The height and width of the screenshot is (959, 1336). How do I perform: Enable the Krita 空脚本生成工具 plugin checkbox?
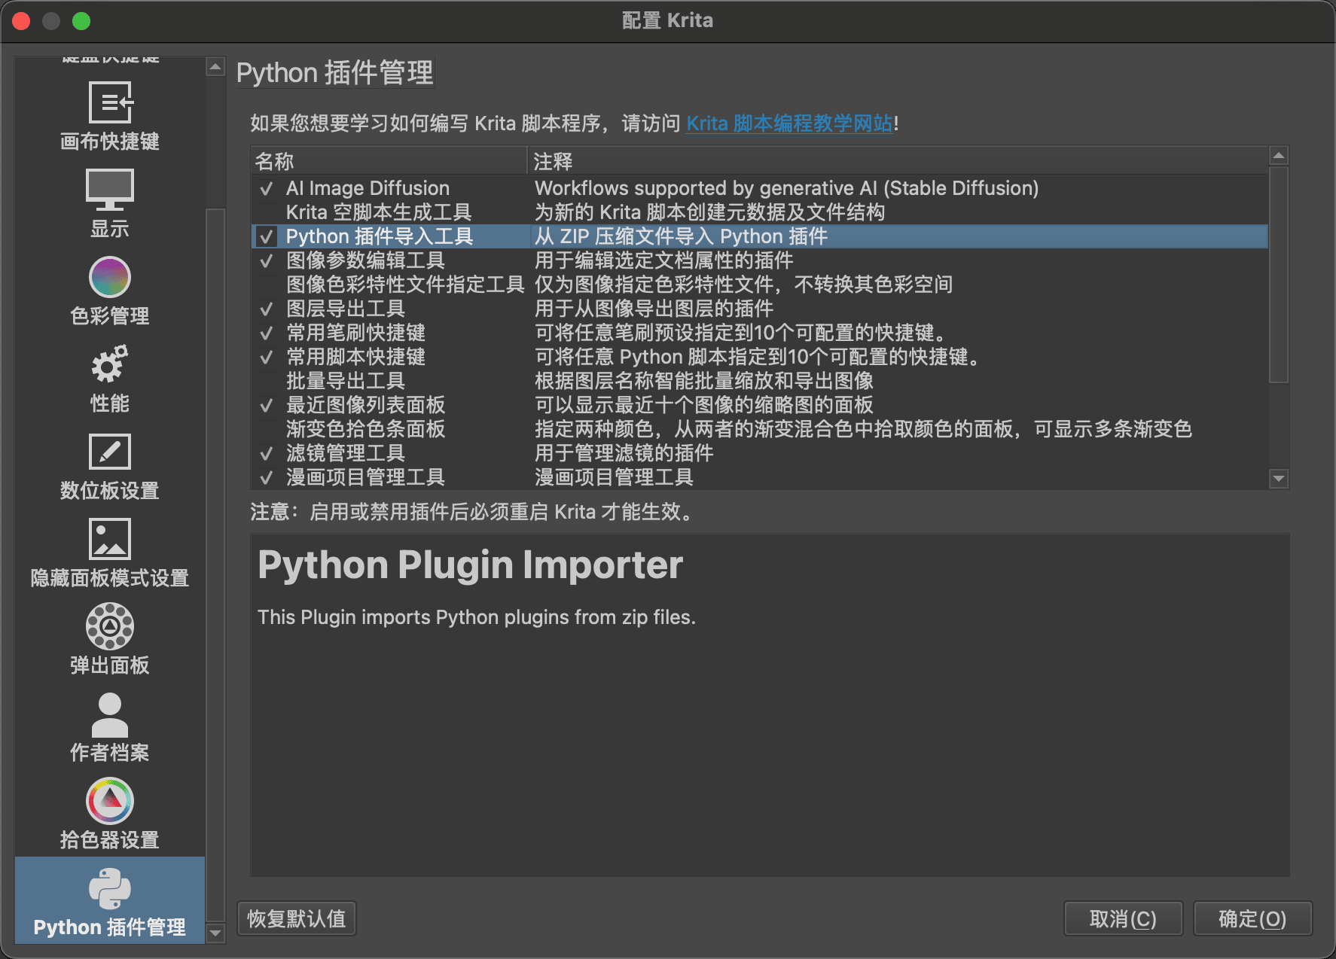click(267, 213)
